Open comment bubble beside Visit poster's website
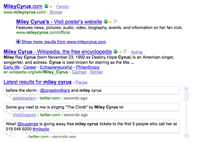 [x=115, y=21]
